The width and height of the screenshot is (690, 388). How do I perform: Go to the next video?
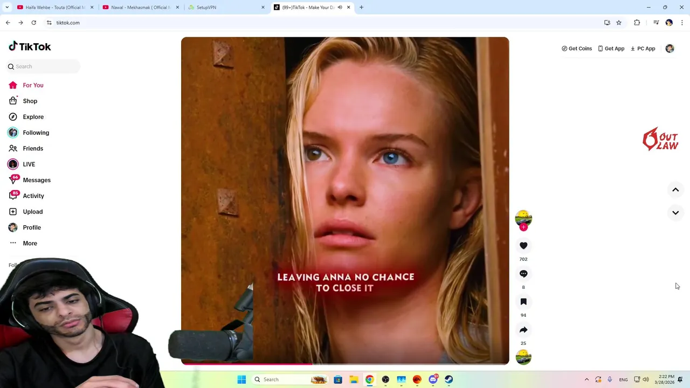[675, 213]
